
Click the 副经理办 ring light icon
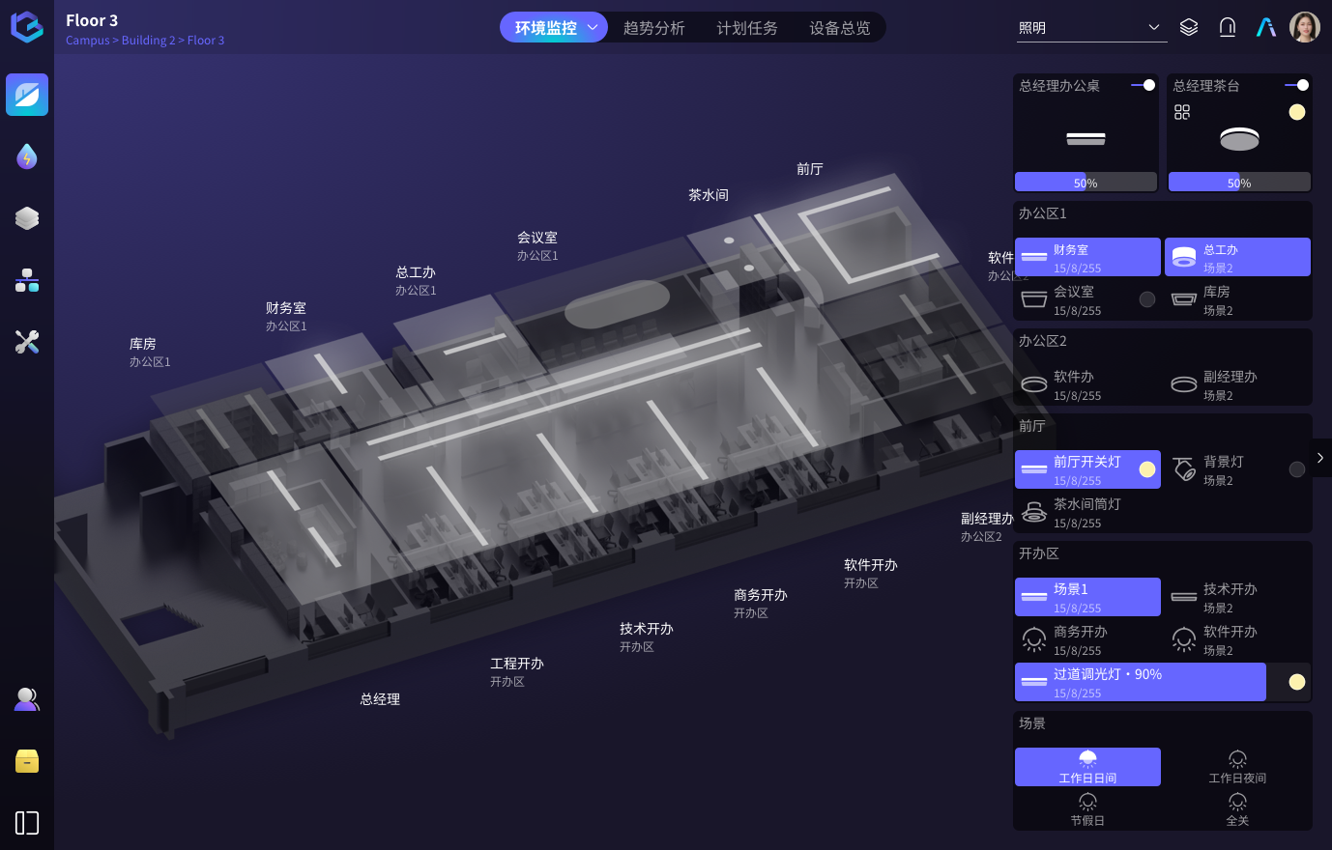click(1184, 384)
